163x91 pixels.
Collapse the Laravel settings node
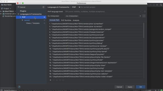pos(22,20)
